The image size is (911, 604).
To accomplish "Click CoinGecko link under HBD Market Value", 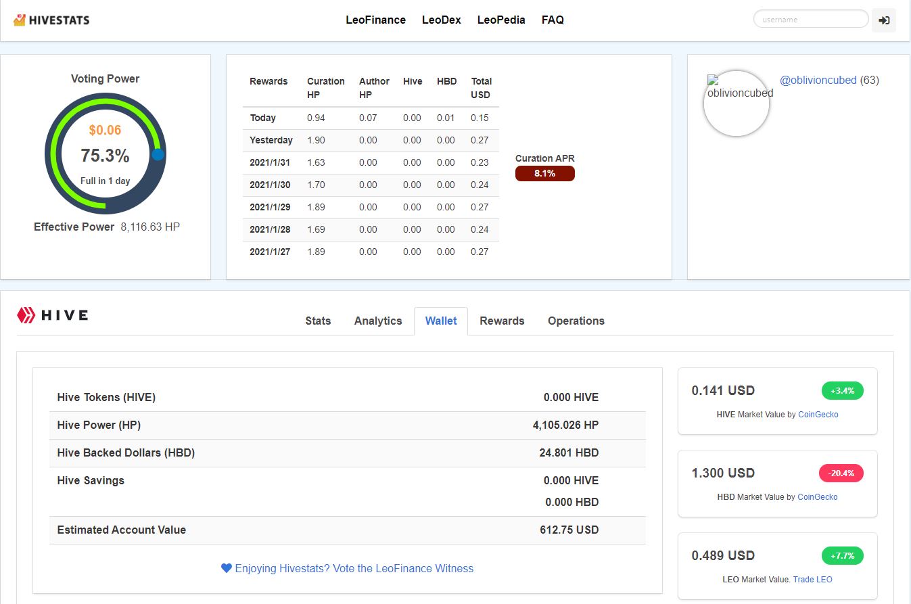I will point(818,496).
